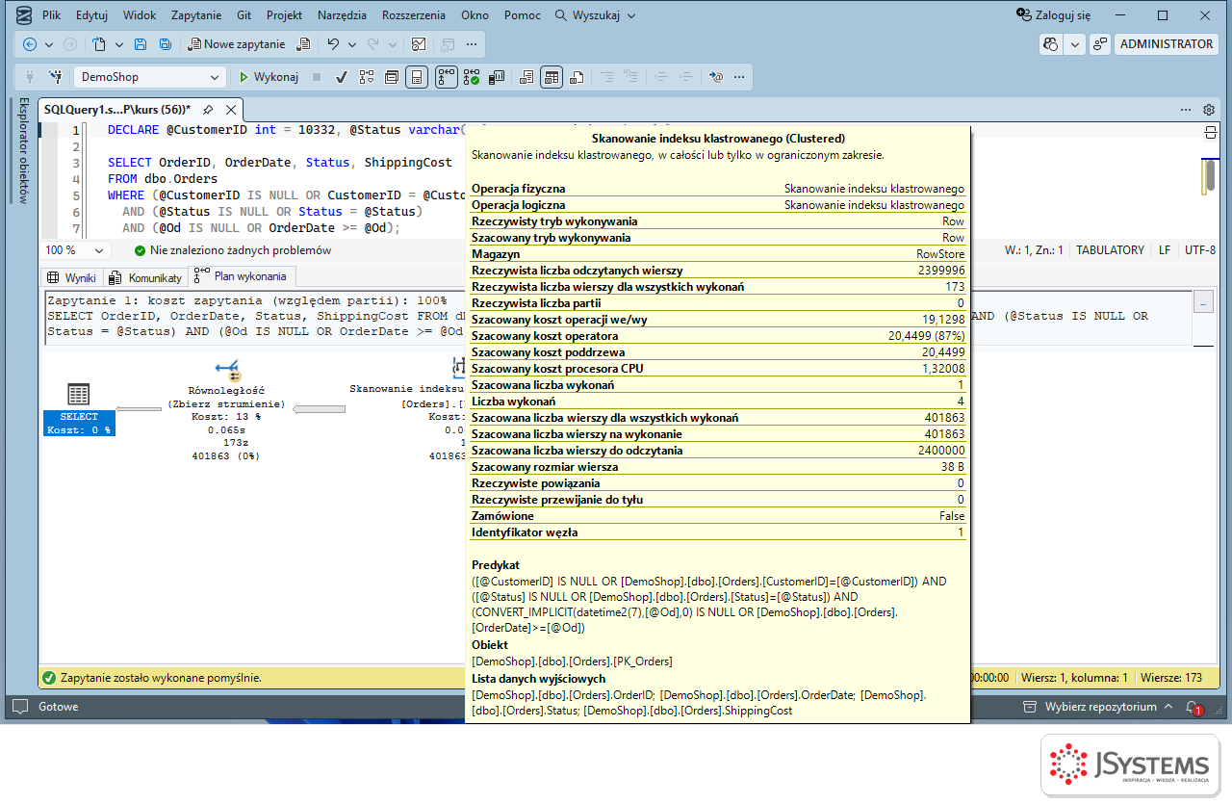The image size is (1232, 804).
Task: Click the split editor window icon
Action: [x=1210, y=132]
